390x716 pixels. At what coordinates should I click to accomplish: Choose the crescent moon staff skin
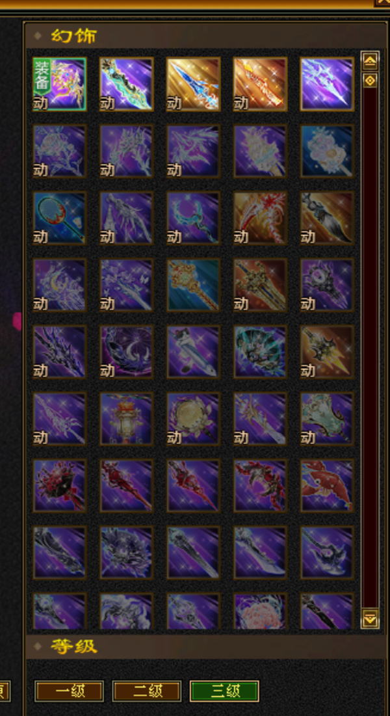(193, 219)
